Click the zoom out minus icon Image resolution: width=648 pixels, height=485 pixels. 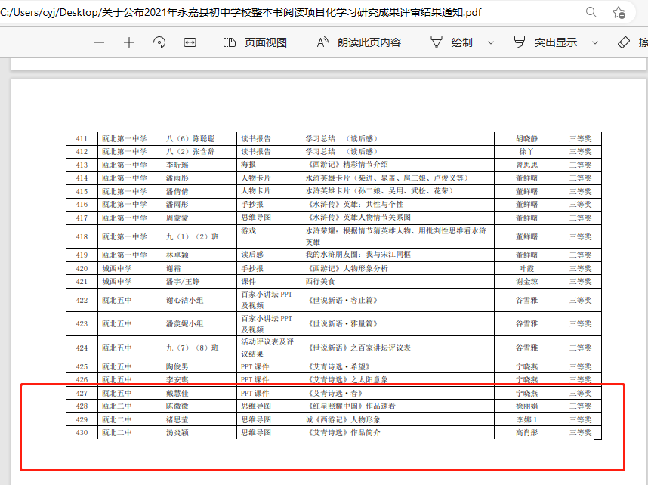click(99, 42)
